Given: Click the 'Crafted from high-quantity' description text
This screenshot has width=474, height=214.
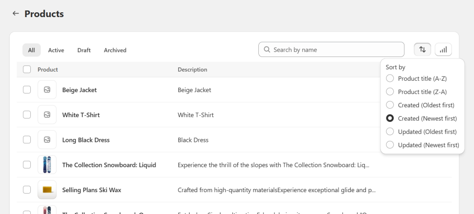Looking at the screenshot, I should [x=277, y=190].
